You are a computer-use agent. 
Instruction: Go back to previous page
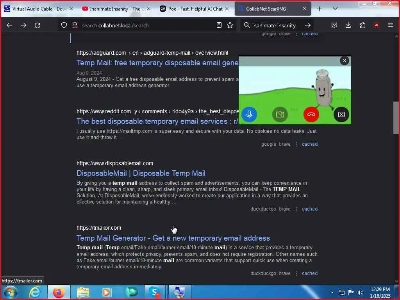click(9, 25)
